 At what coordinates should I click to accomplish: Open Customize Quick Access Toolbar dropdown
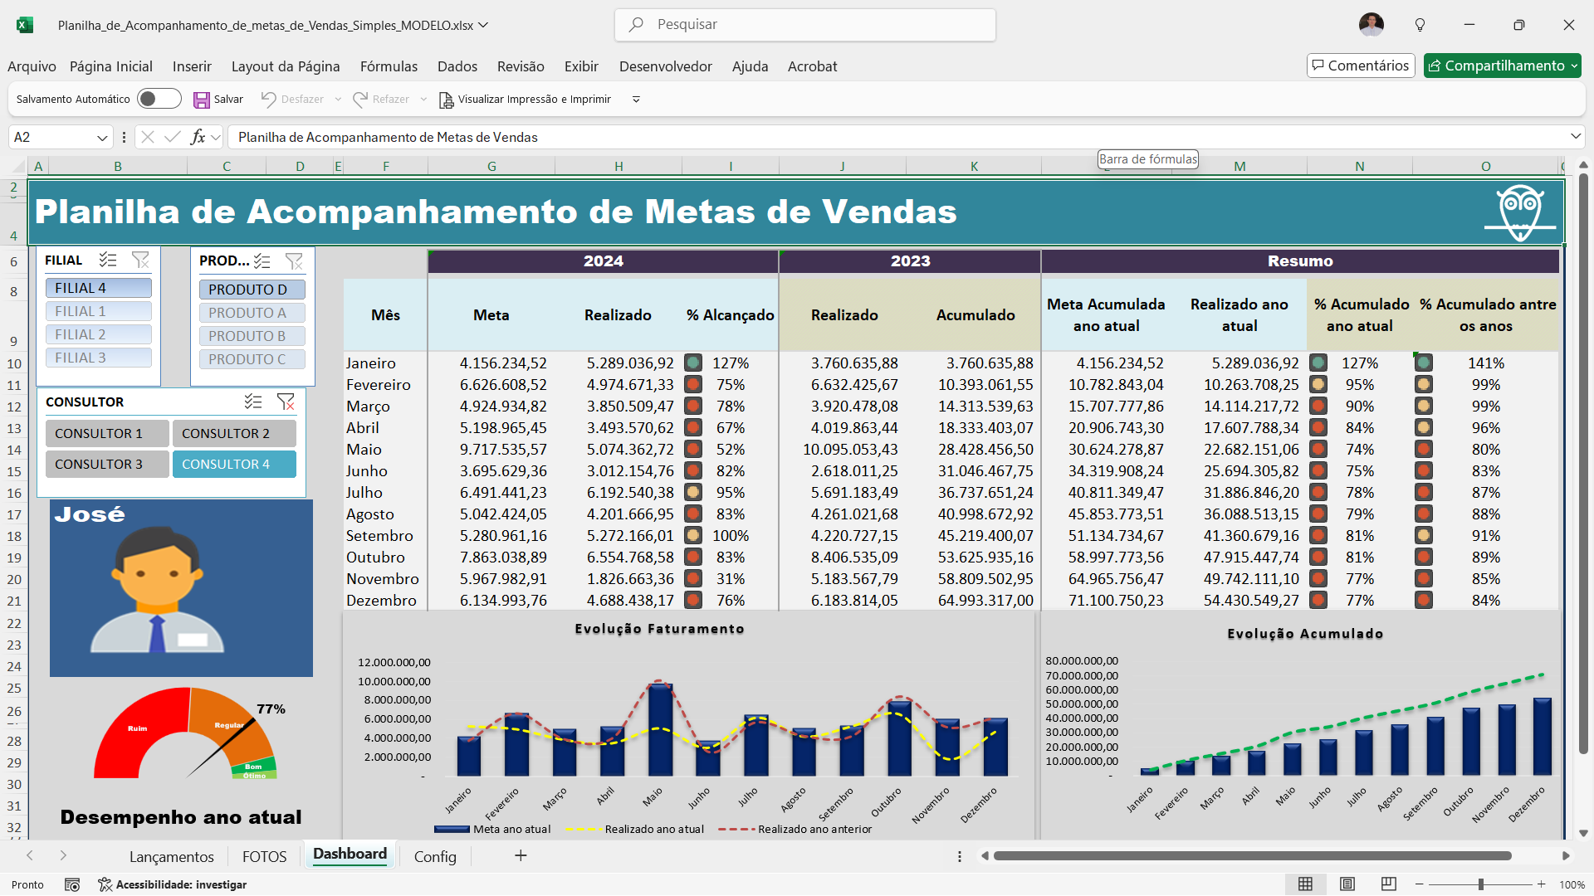click(636, 100)
